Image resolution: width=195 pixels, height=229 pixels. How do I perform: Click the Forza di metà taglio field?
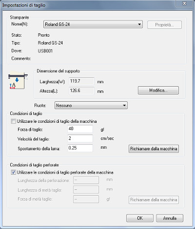coord(86,199)
